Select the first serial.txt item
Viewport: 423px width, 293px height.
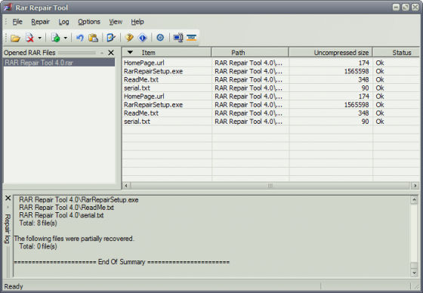pos(137,88)
